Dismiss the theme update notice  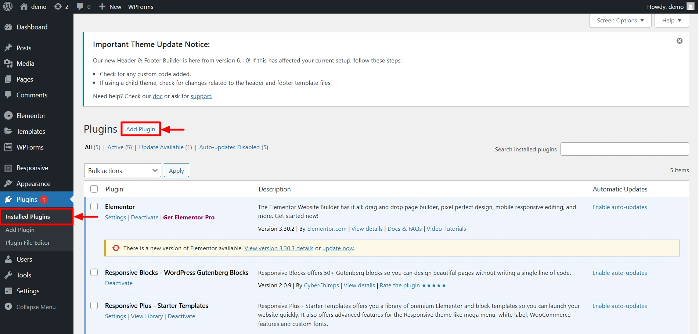click(680, 41)
